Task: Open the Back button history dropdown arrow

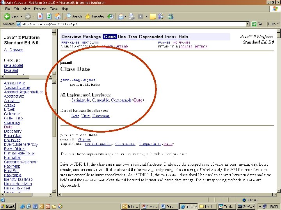Action: (21, 16)
